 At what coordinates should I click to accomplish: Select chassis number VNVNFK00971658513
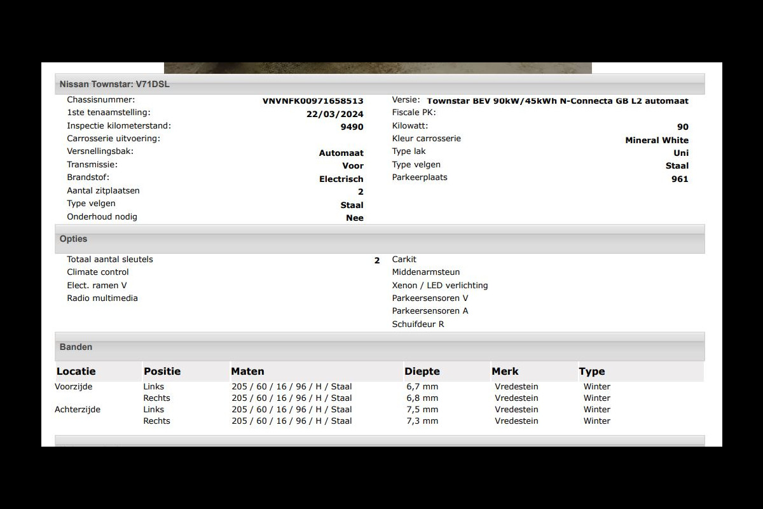313,101
